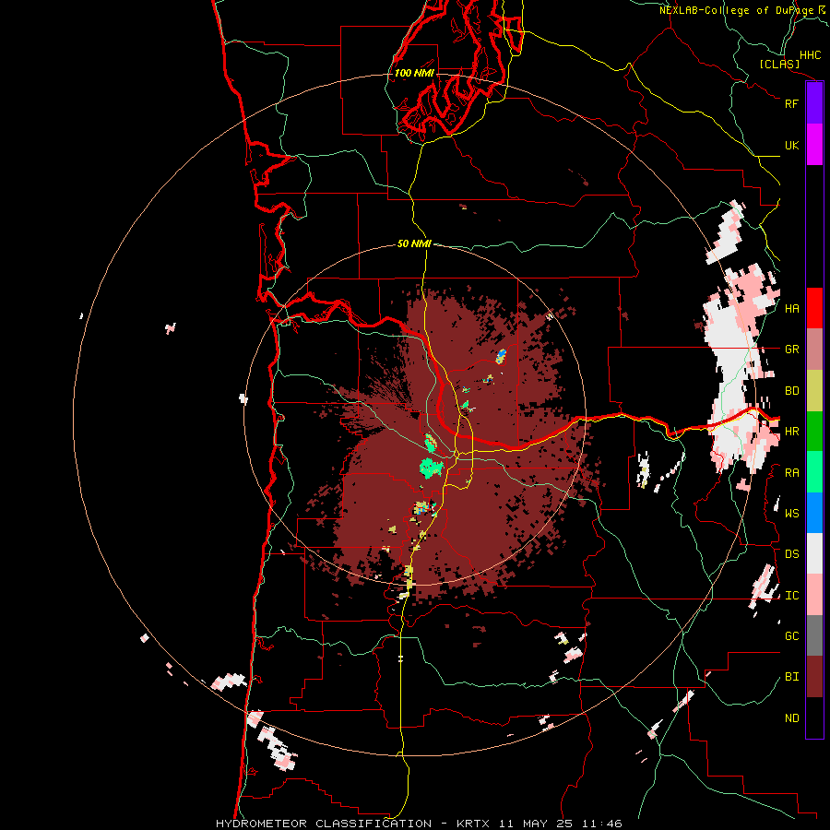Screen dimensions: 830x830
Task: Click the HYDROMETEOR CLASSIFICATION title text
Action: coord(324,824)
